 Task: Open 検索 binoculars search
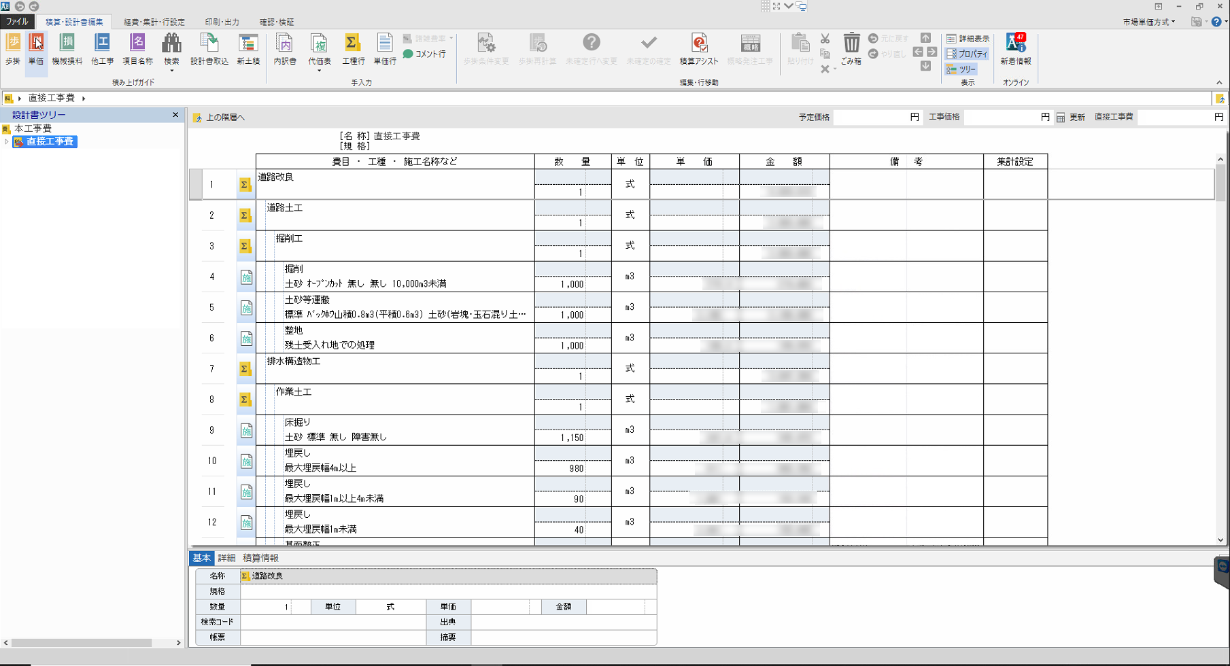(171, 44)
